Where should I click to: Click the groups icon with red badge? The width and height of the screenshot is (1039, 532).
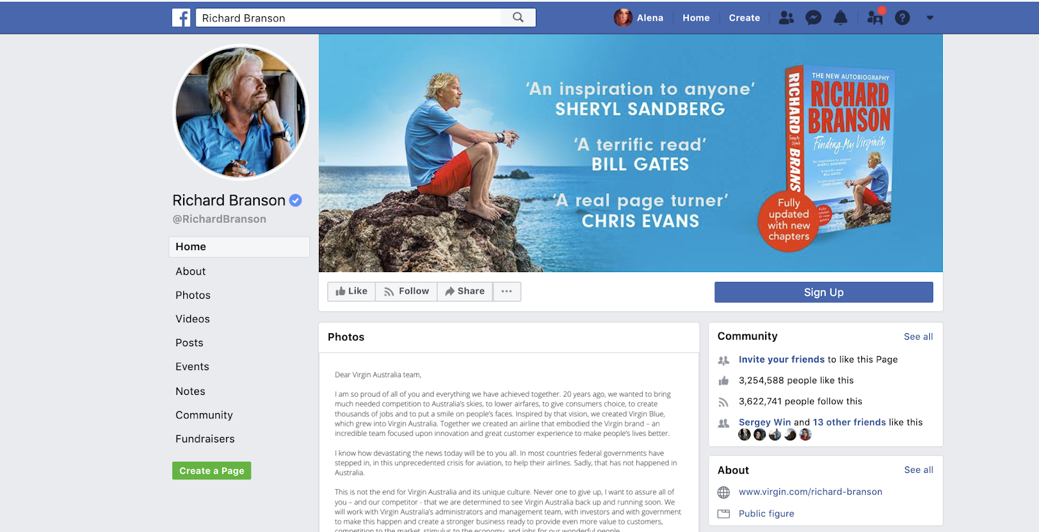[875, 16]
